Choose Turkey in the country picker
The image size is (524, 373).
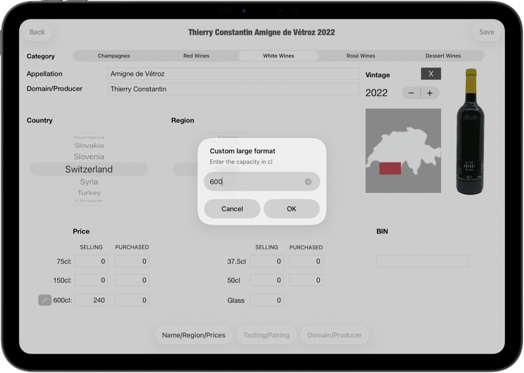(x=89, y=193)
